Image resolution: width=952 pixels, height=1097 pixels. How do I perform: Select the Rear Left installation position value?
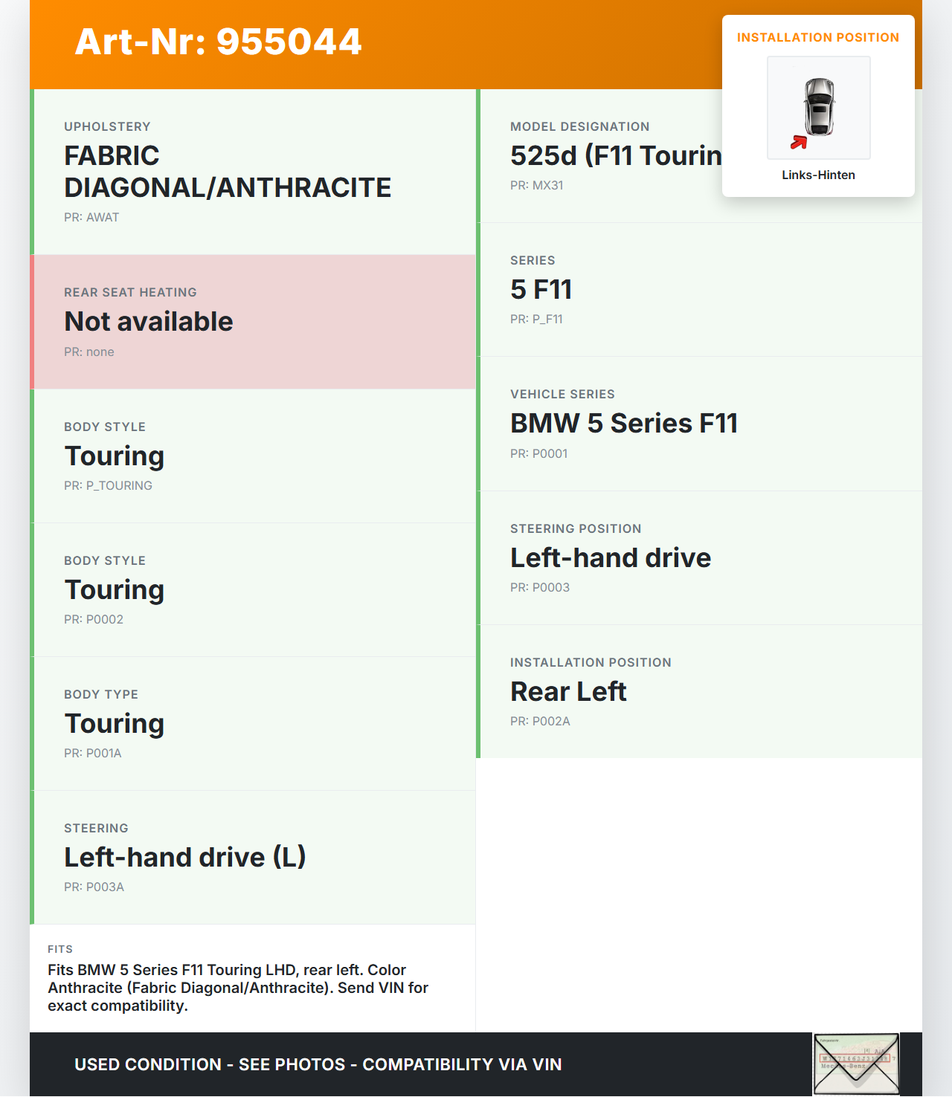(568, 691)
